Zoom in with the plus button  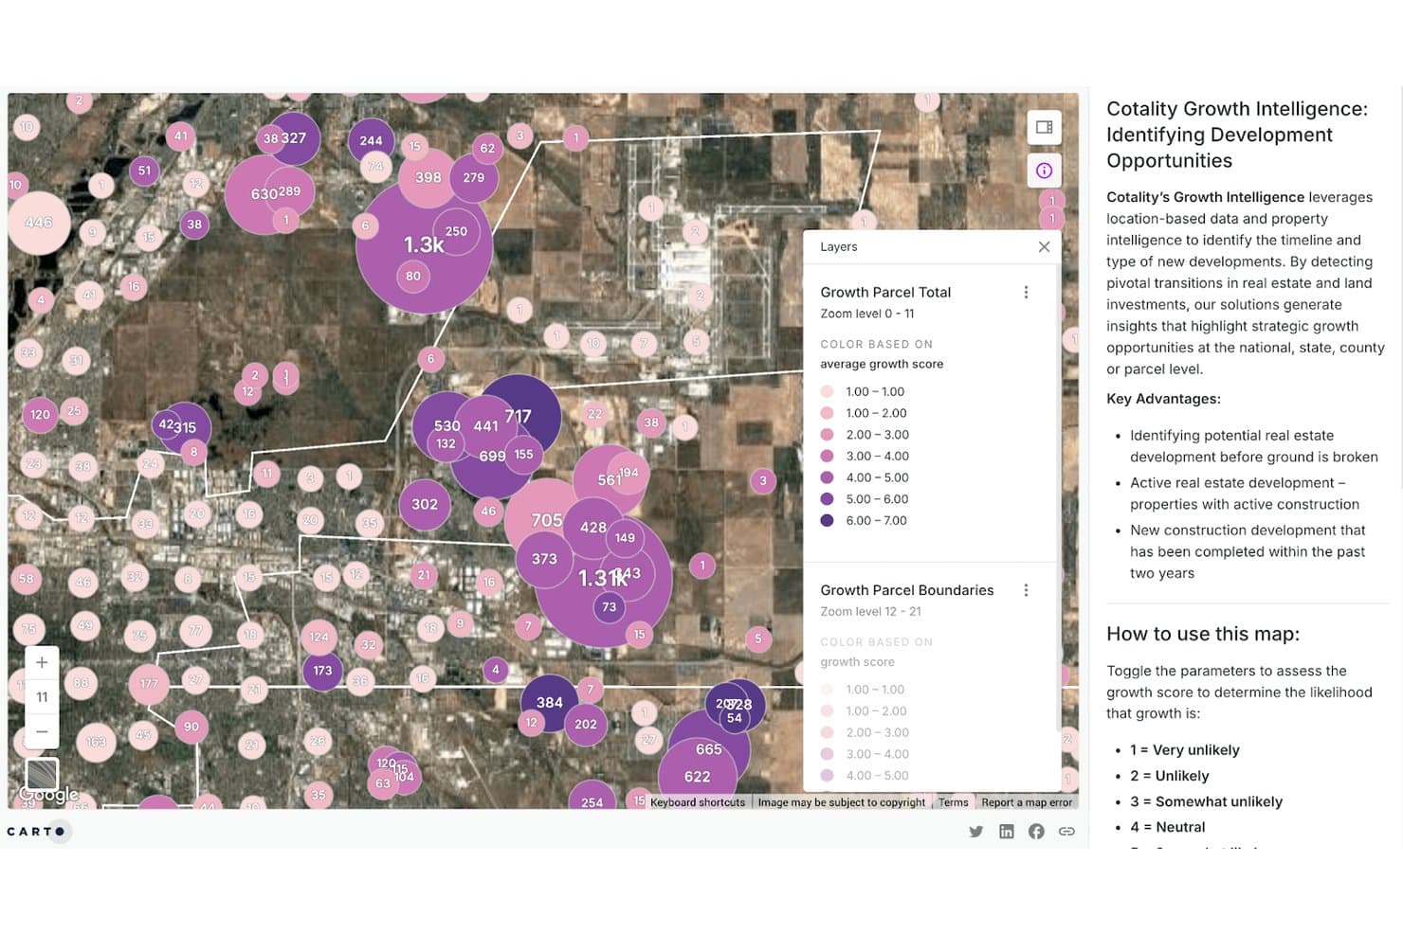[42, 662]
